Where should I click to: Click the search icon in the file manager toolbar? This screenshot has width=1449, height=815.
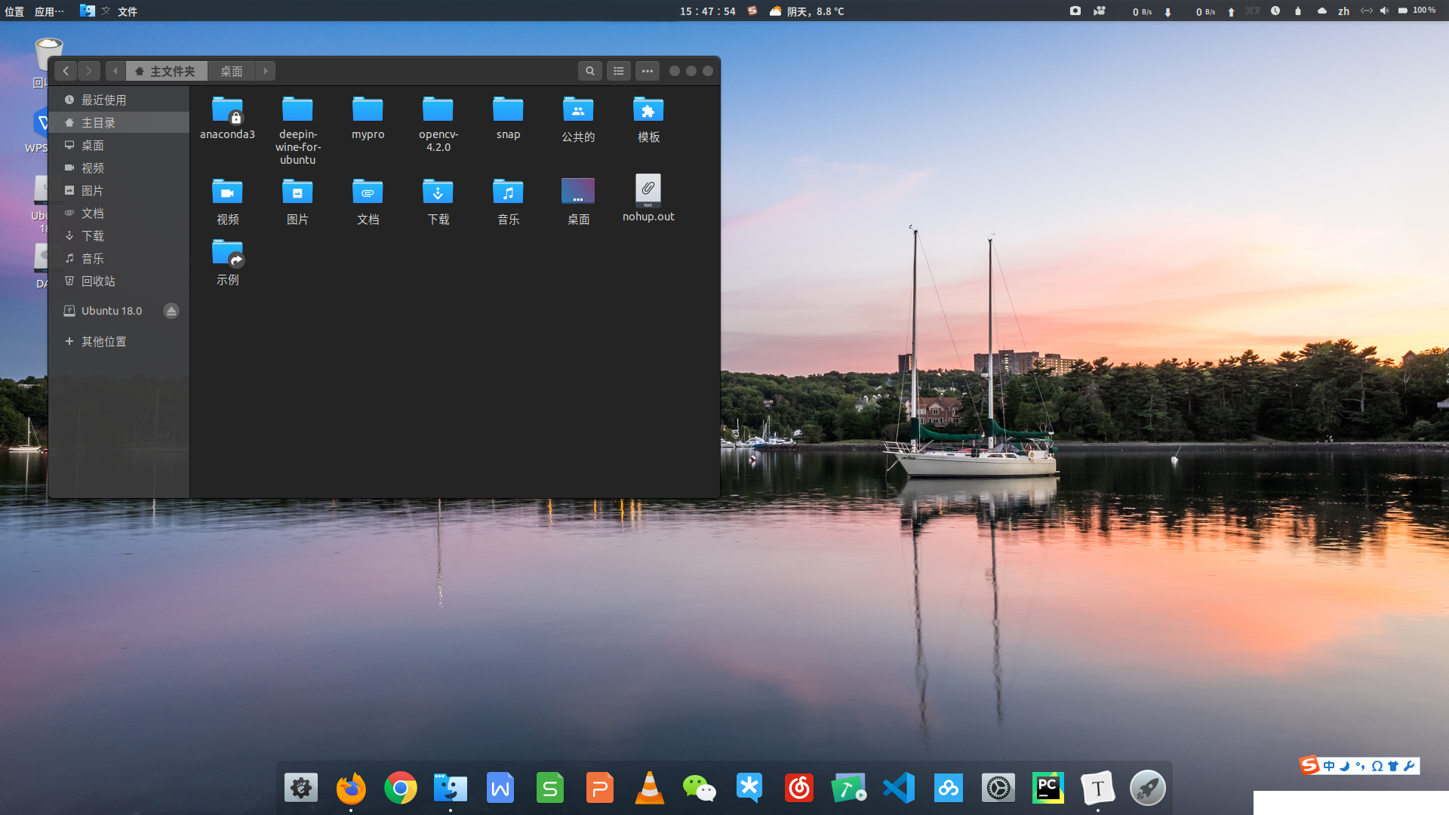589,71
